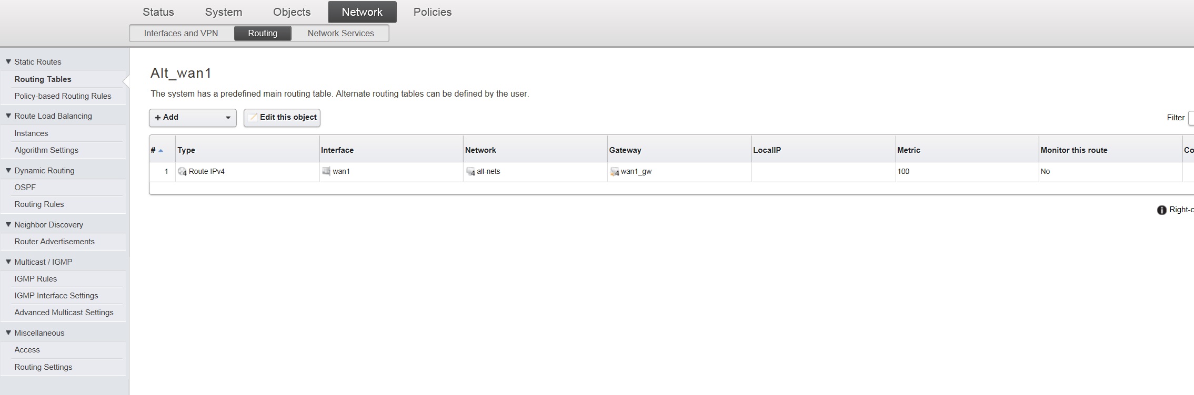
Task: Open the Add dropdown menu
Action: click(x=193, y=118)
